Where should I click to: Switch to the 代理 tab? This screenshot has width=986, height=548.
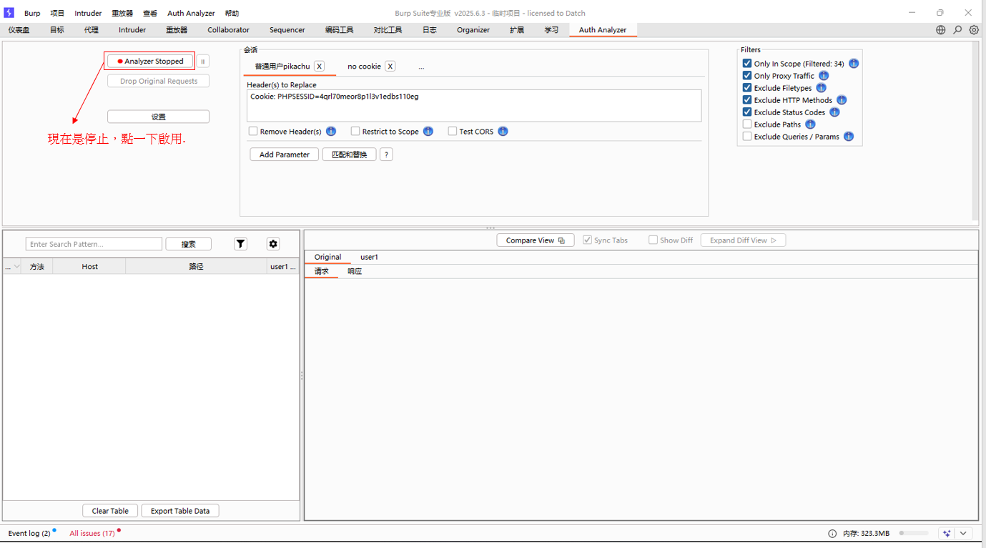pyautogui.click(x=92, y=30)
